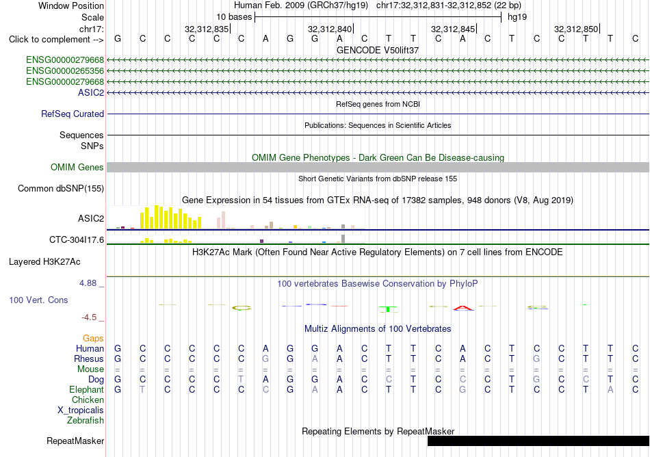The width and height of the screenshot is (650, 457).
Task: Click the orange 'Gaps' row label
Action: (93, 339)
